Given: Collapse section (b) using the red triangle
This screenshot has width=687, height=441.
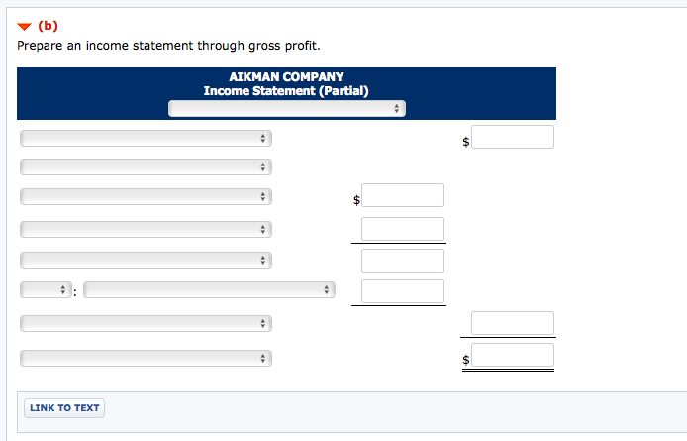Looking at the screenshot, I should 24,27.
